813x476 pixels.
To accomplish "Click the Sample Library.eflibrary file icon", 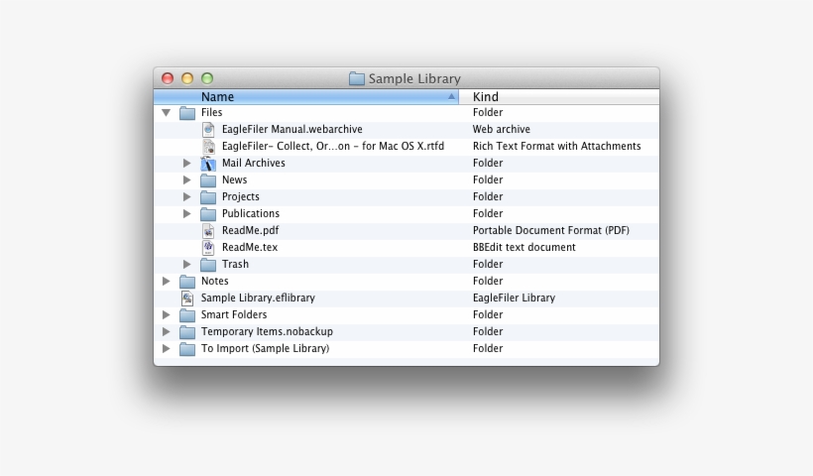I will point(187,298).
